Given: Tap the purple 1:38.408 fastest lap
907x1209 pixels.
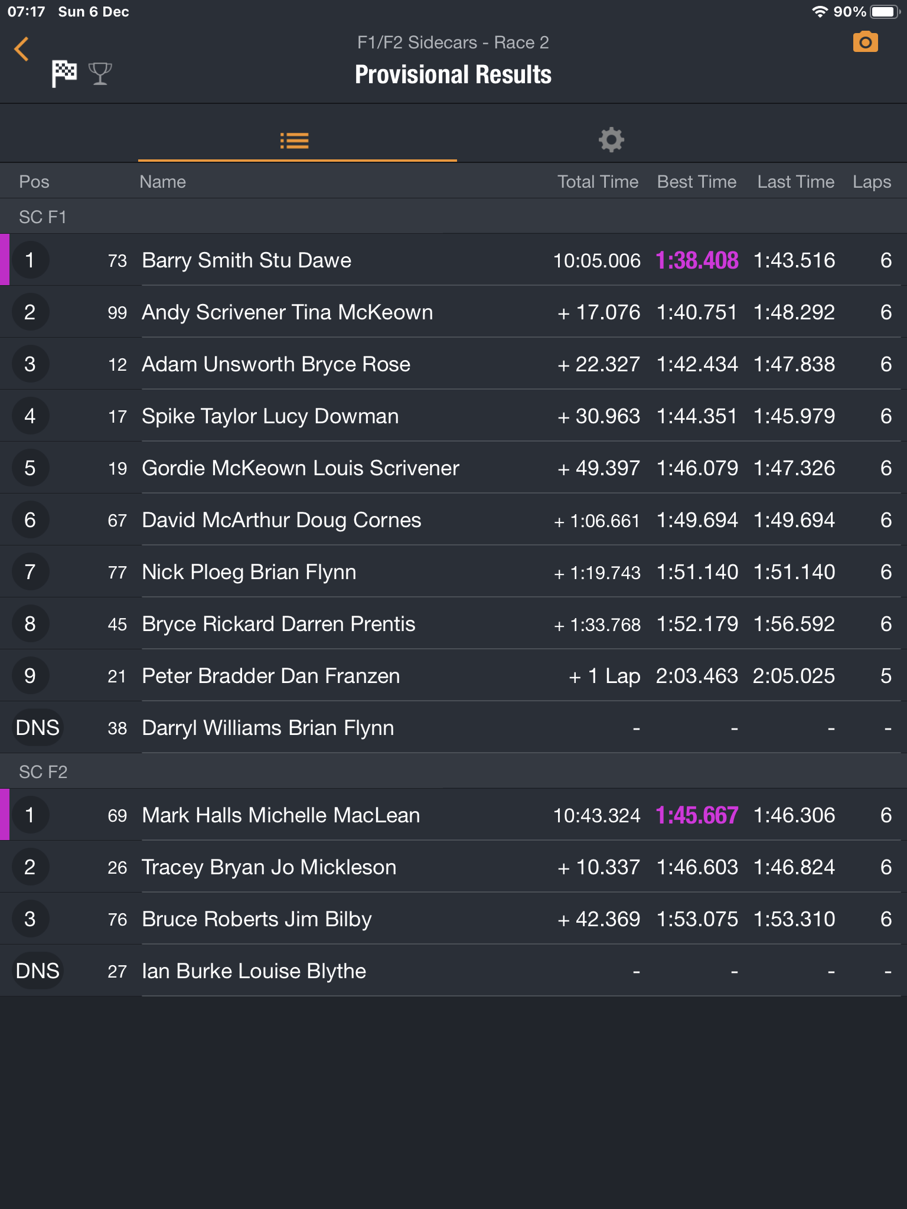Looking at the screenshot, I should coord(697,260).
